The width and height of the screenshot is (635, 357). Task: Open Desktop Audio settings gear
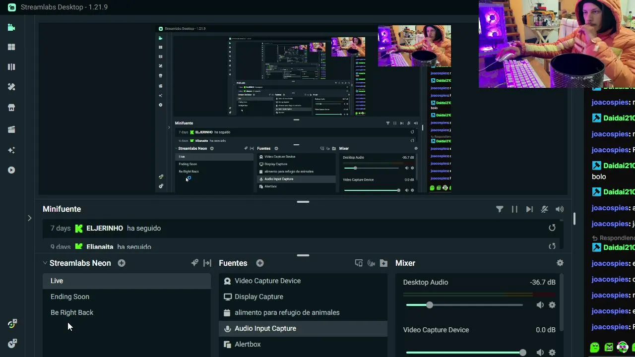point(552,305)
